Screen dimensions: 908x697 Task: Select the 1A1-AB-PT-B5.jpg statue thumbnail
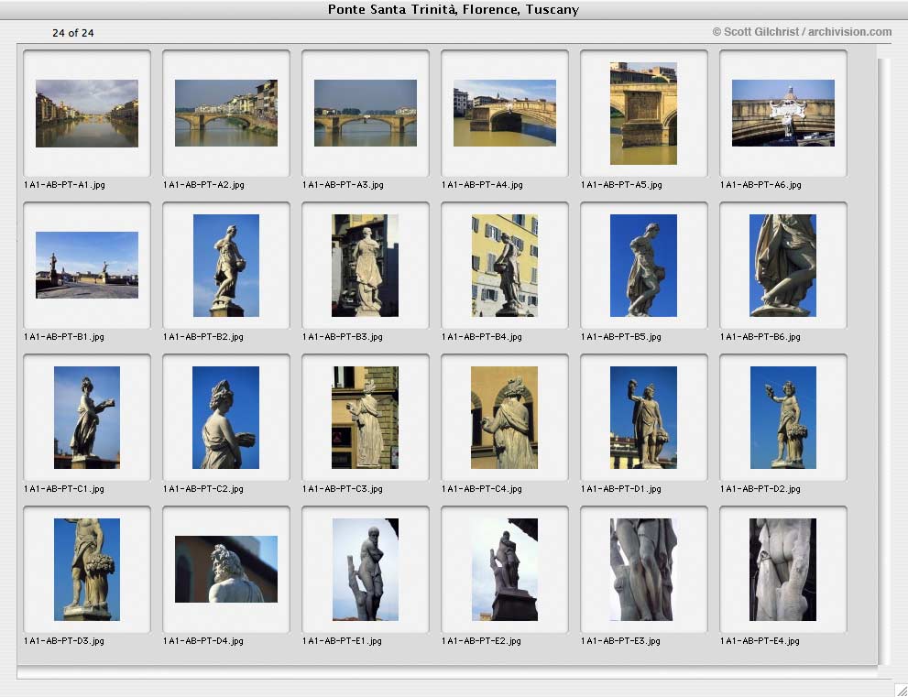(643, 266)
